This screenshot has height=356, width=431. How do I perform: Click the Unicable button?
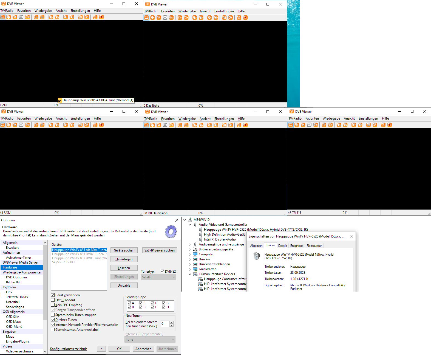pos(124,286)
